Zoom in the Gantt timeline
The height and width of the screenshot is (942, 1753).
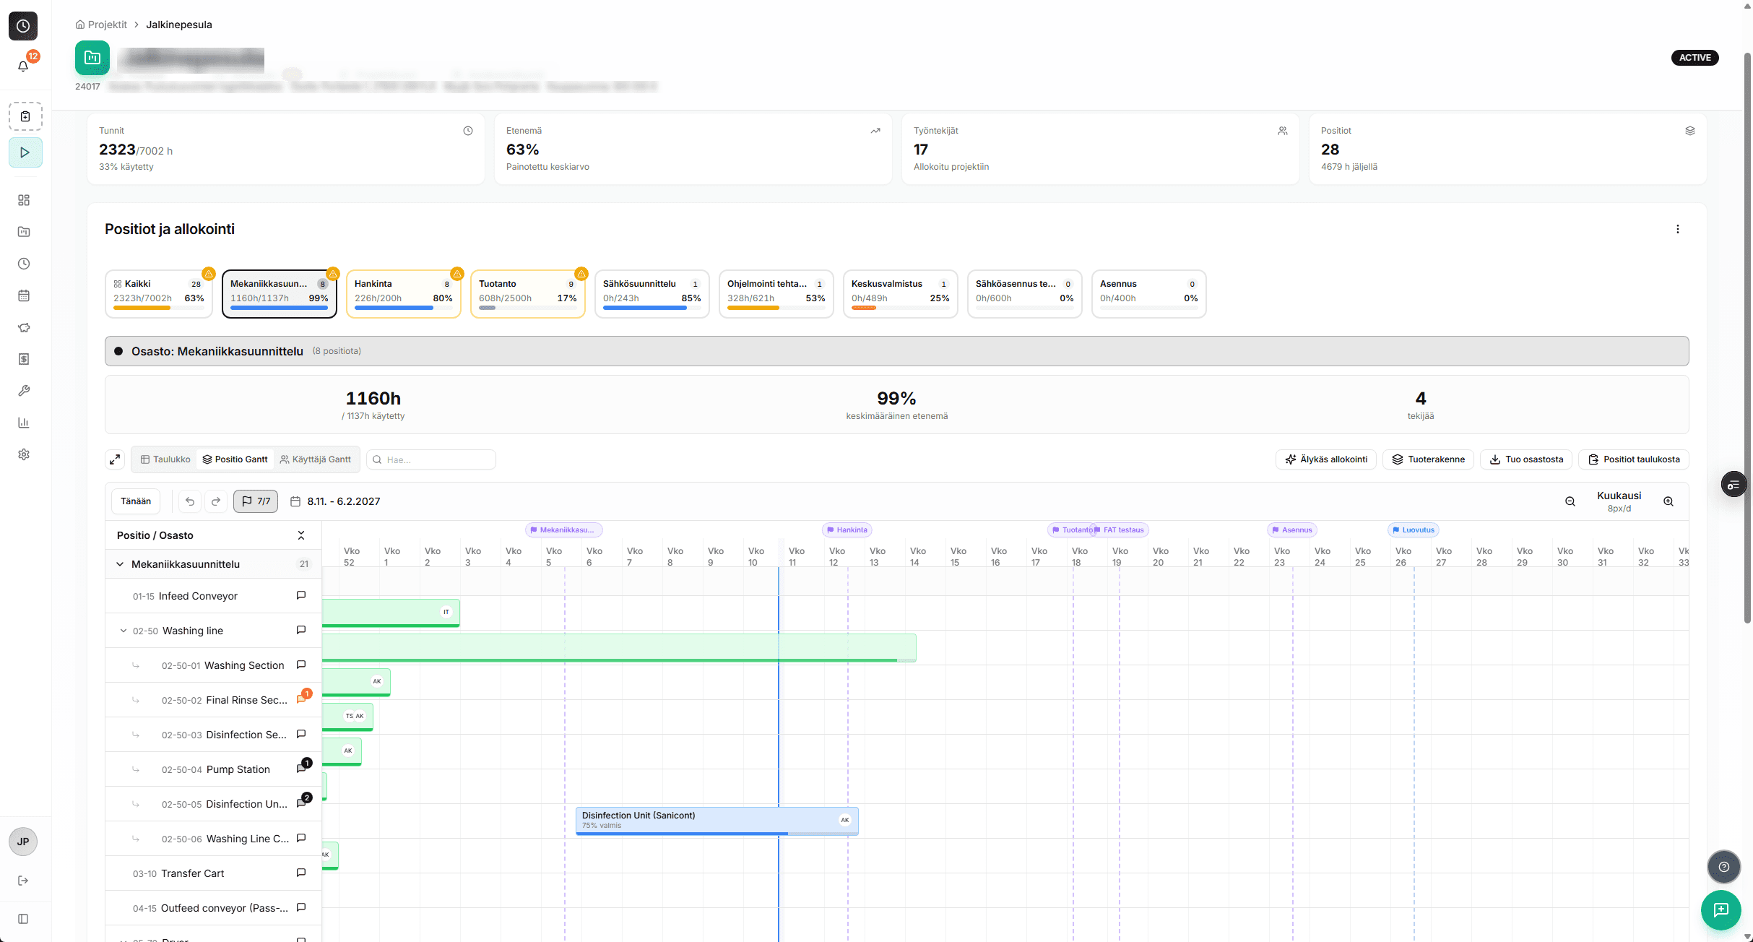[x=1668, y=501]
